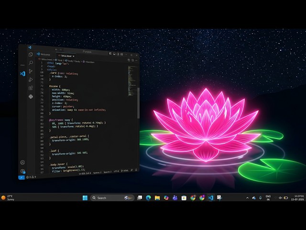Screen dimensions: 306x230
Task: Select the lotus.html editor tab
Action: [x=66, y=56]
